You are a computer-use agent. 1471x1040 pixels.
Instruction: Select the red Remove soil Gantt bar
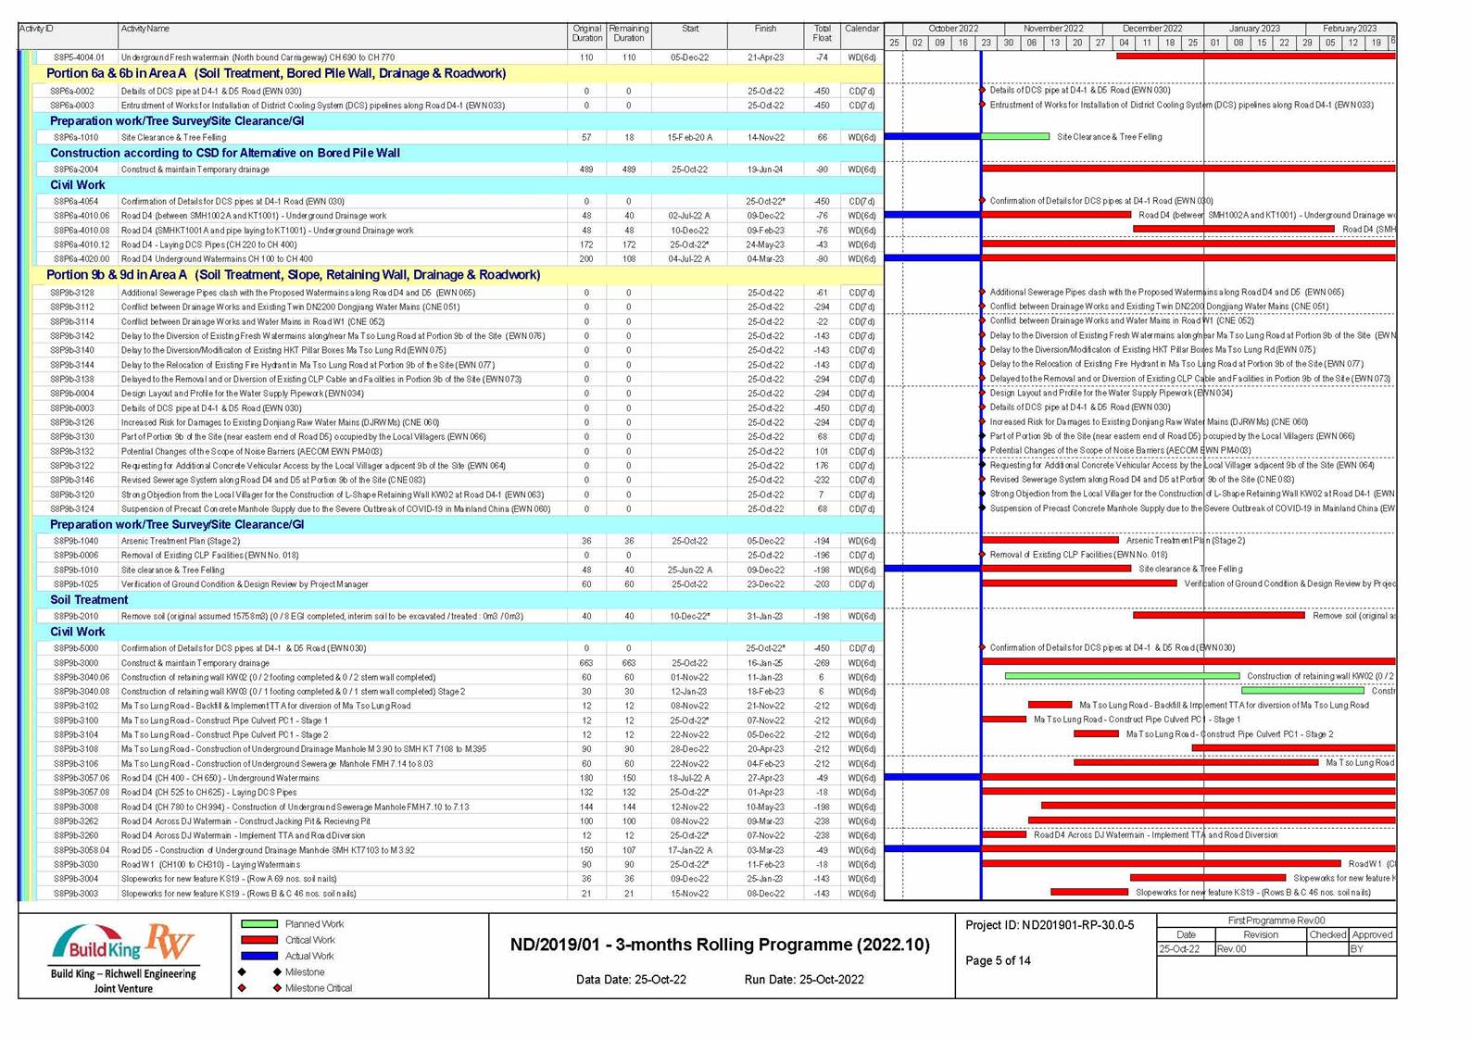[x=1219, y=615]
